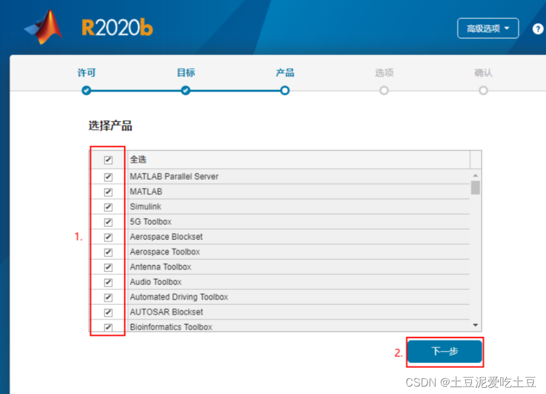Click the scroll up arrow of product list

(475, 175)
